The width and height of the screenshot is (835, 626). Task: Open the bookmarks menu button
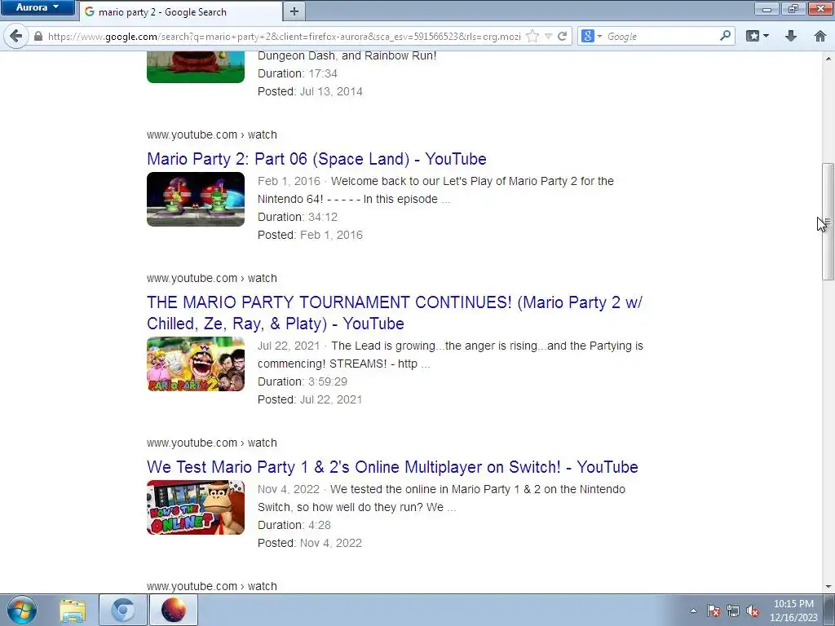click(753, 36)
